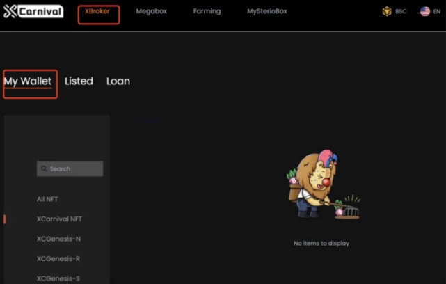Viewport: 446px width, 284px height.
Task: Select the XCGenesis-N collection
Action: (x=58, y=239)
